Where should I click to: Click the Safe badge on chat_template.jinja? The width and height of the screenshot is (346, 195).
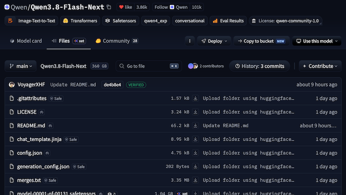[71, 140]
